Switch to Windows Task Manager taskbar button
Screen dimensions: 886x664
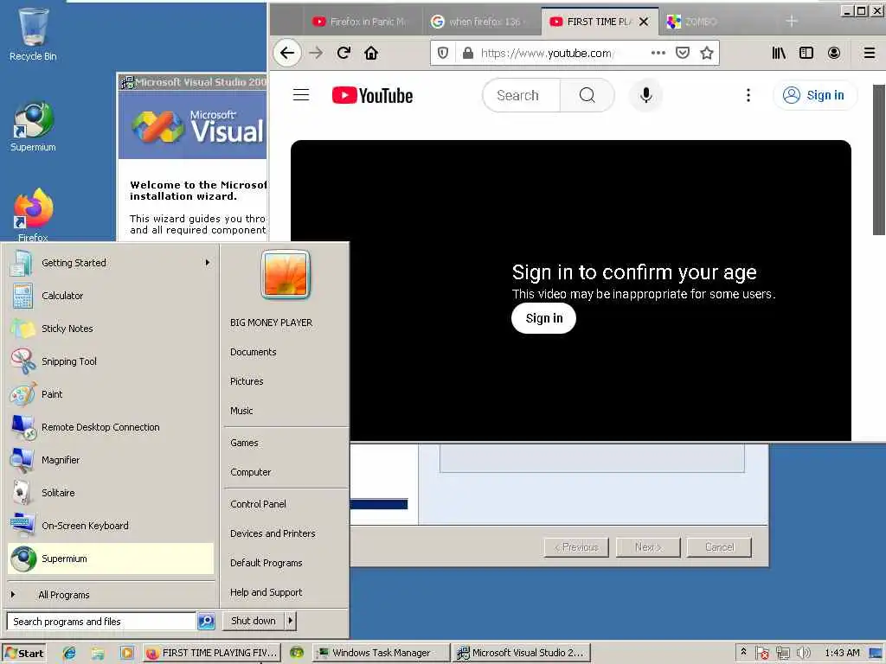[x=382, y=654]
